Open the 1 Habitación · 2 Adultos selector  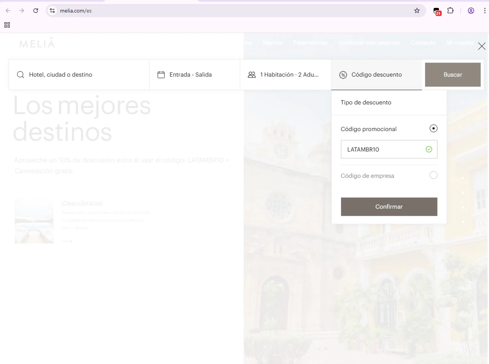286,75
